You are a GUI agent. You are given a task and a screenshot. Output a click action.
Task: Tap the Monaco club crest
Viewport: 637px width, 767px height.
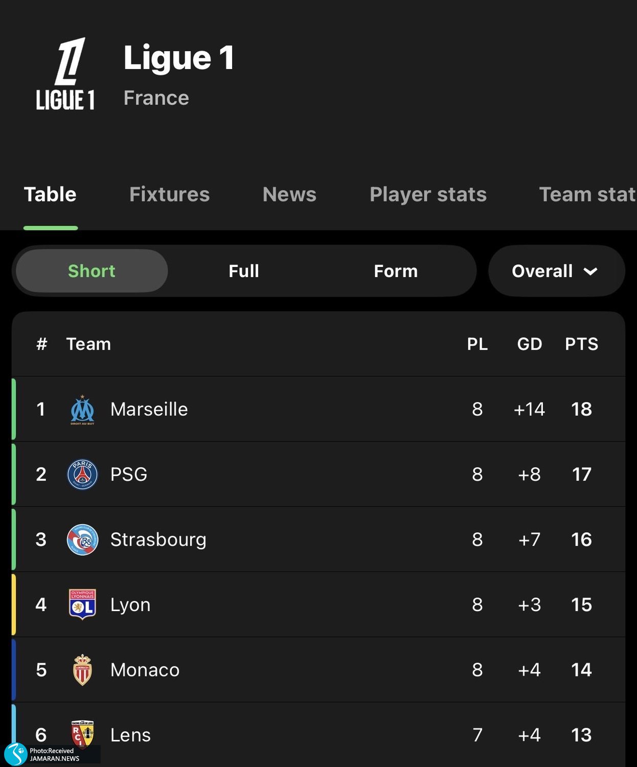pyautogui.click(x=82, y=670)
